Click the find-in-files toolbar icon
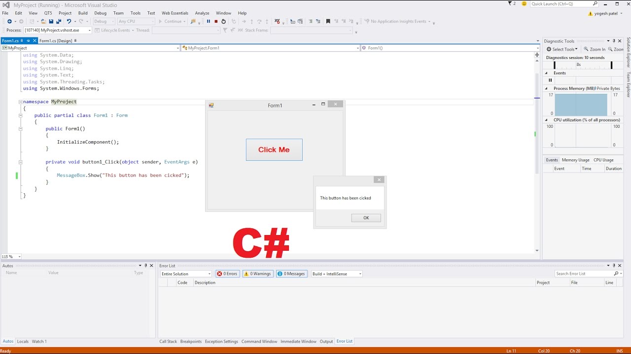This screenshot has width=631, height=354. coord(193,22)
